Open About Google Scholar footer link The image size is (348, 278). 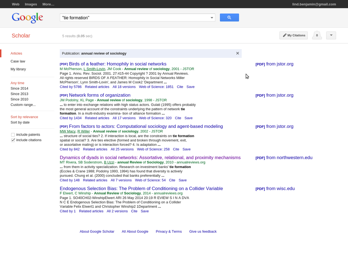(x=97, y=231)
